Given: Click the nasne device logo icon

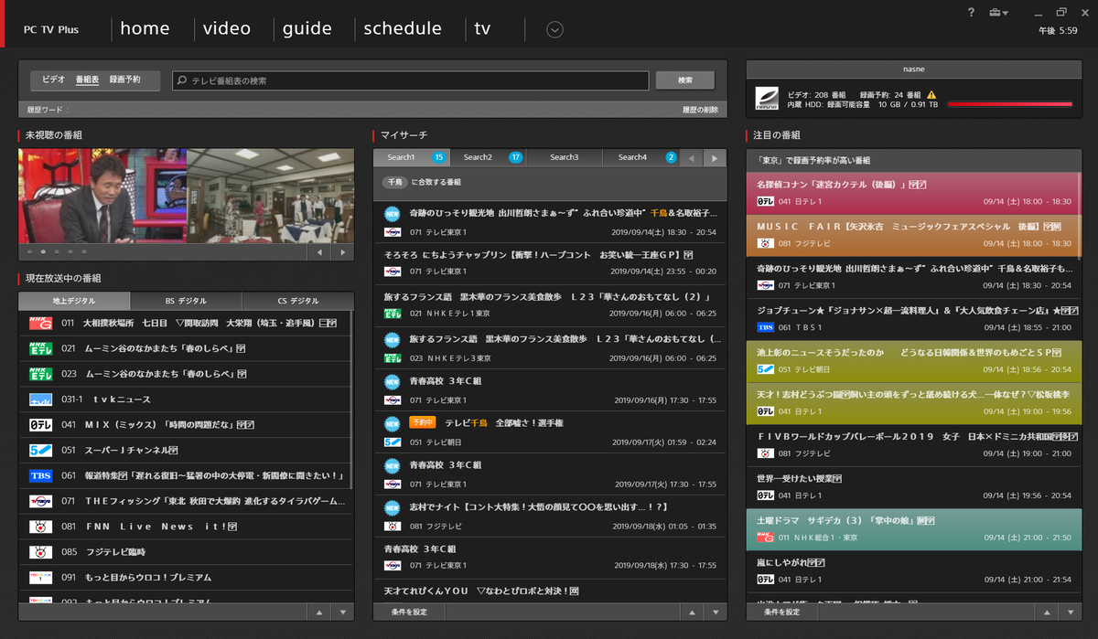Looking at the screenshot, I should coord(766,98).
